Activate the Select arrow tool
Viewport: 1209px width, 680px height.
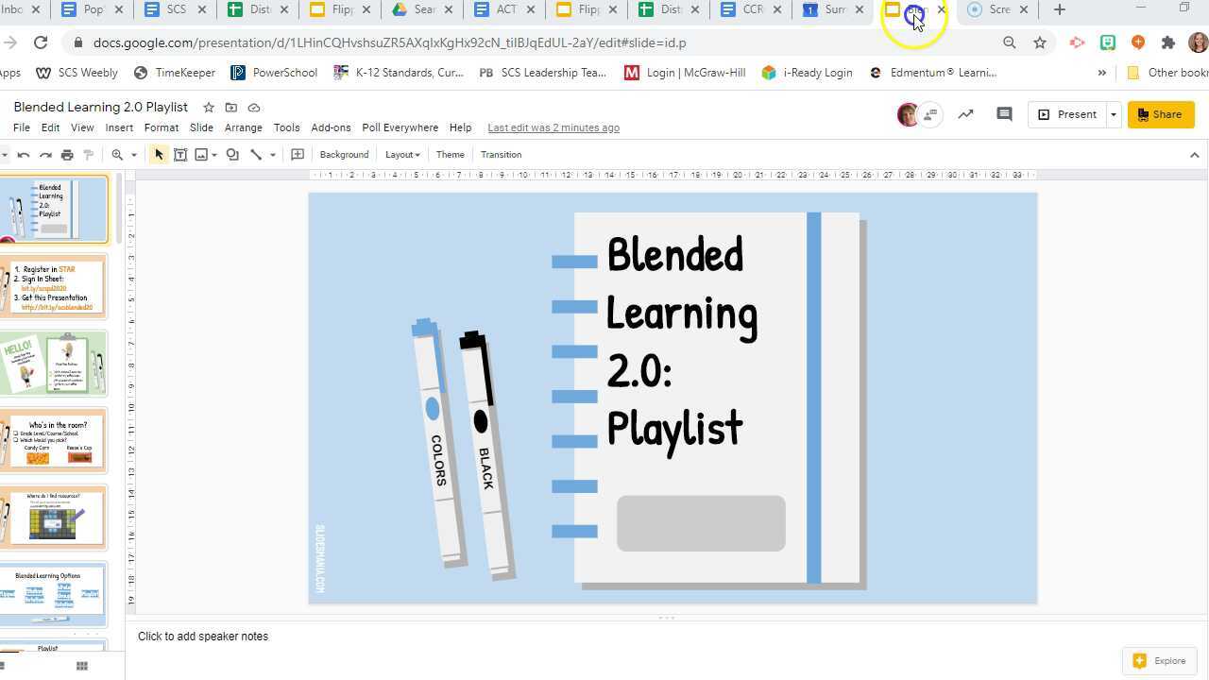pyautogui.click(x=158, y=154)
